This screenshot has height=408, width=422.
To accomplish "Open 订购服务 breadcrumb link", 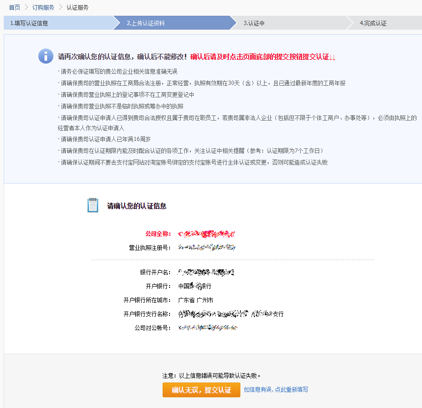I will pyautogui.click(x=43, y=7).
